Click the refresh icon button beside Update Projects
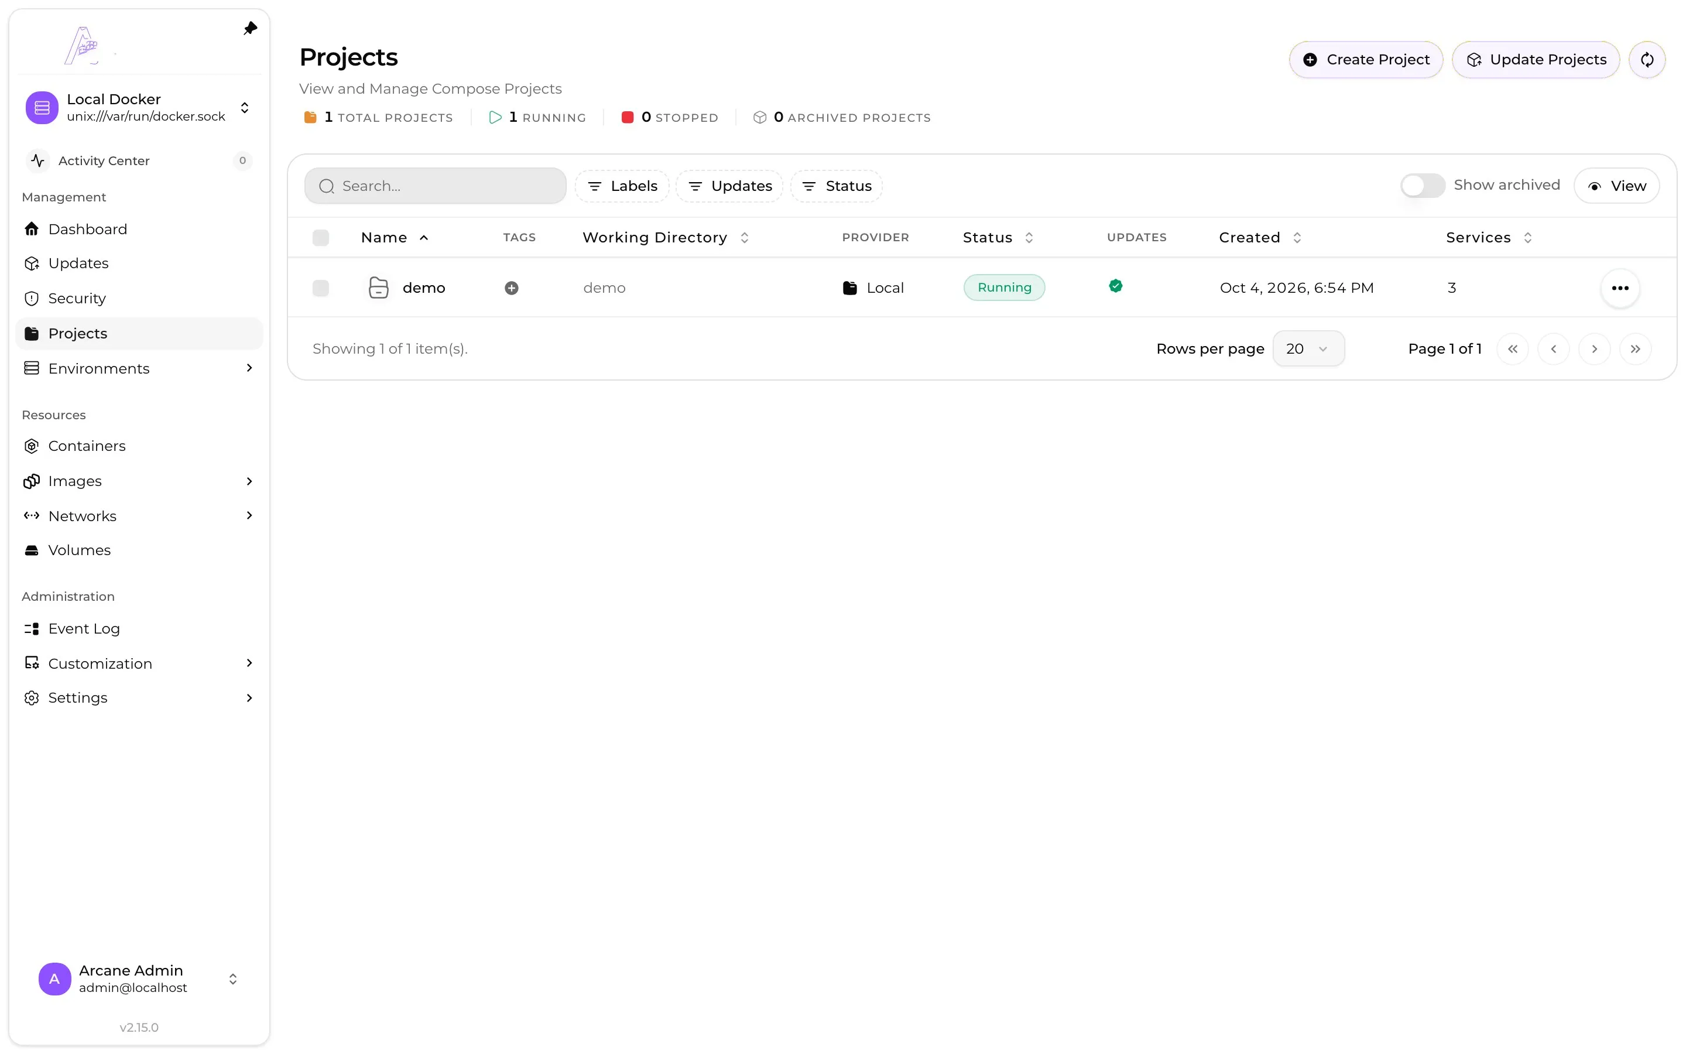The image size is (1686, 1054). [x=1646, y=60]
